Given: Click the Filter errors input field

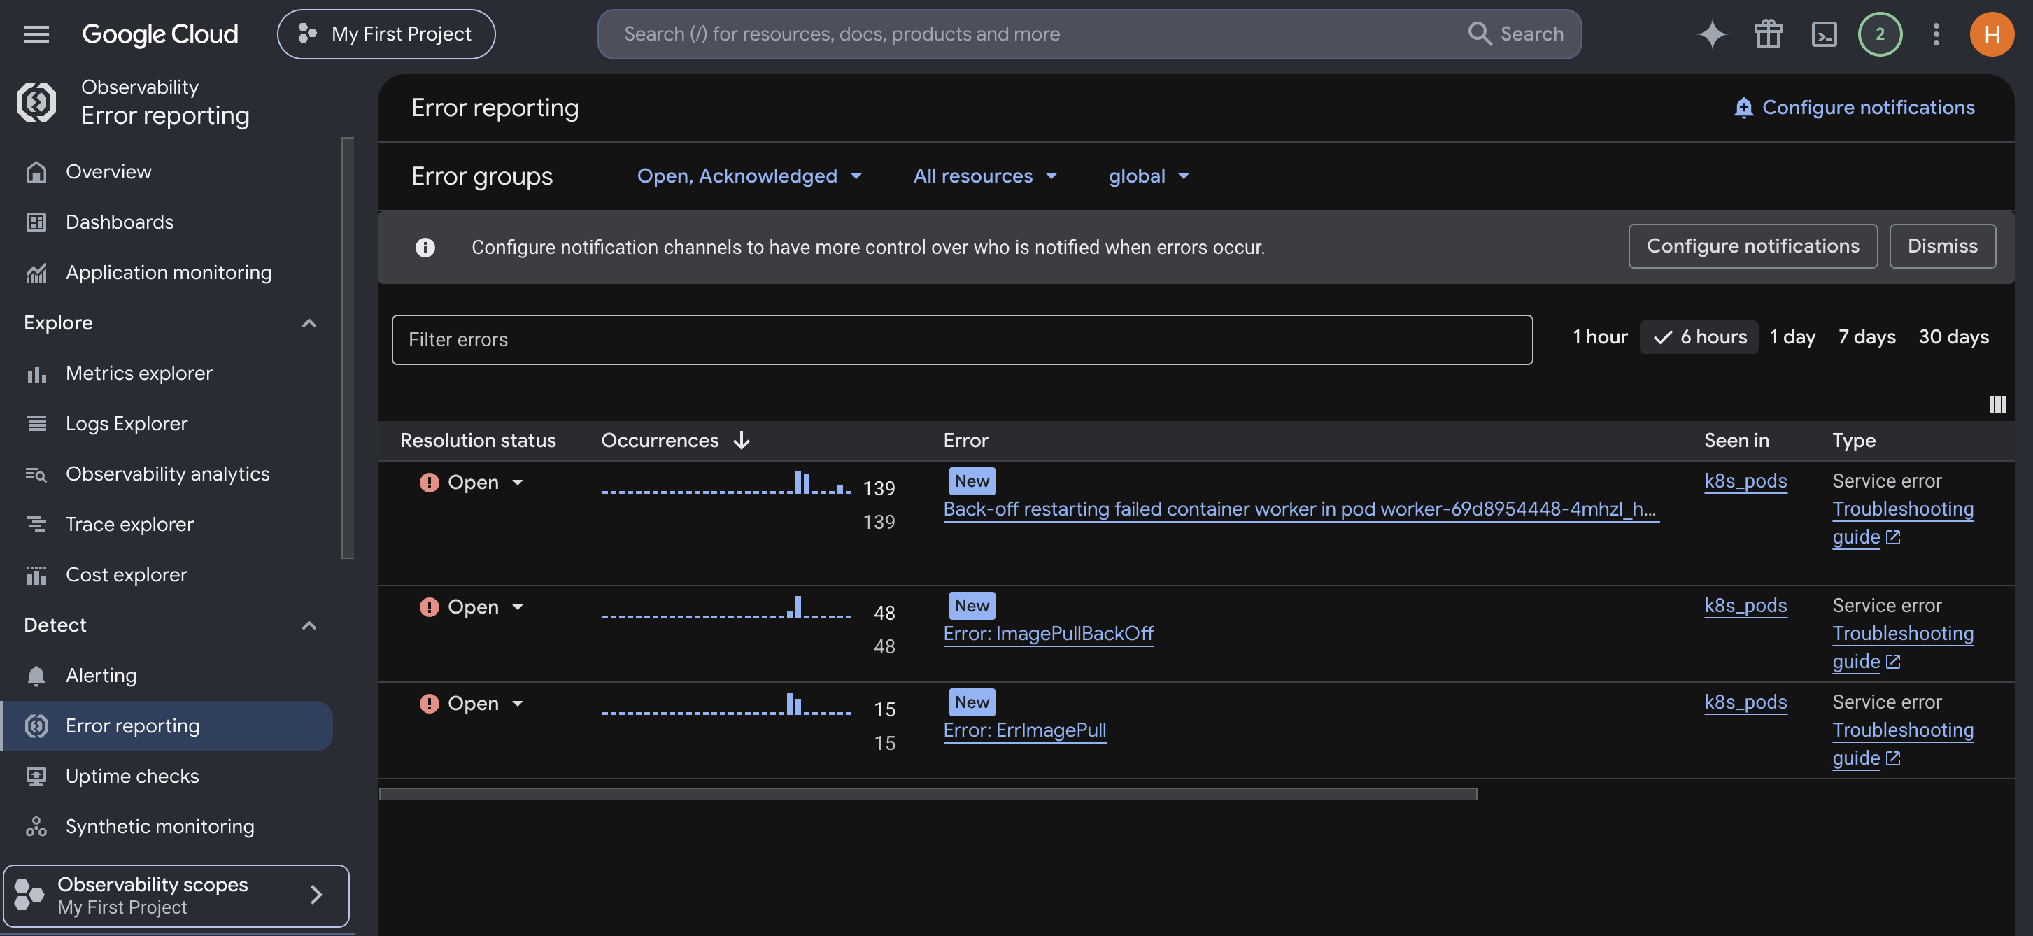Looking at the screenshot, I should click(x=962, y=339).
